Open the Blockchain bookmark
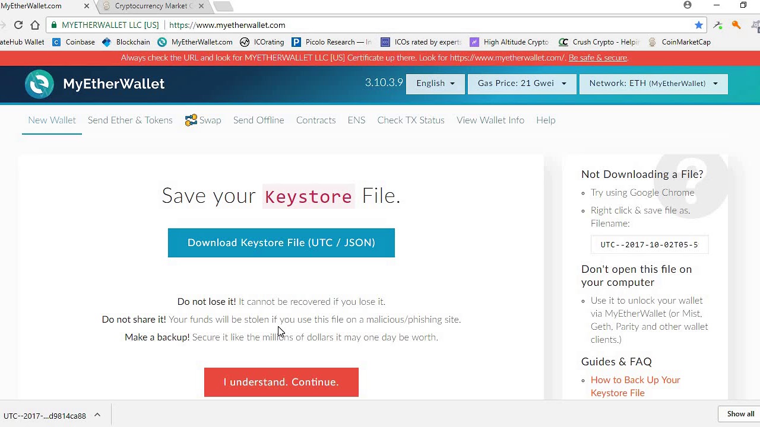760x427 pixels. tap(126, 42)
